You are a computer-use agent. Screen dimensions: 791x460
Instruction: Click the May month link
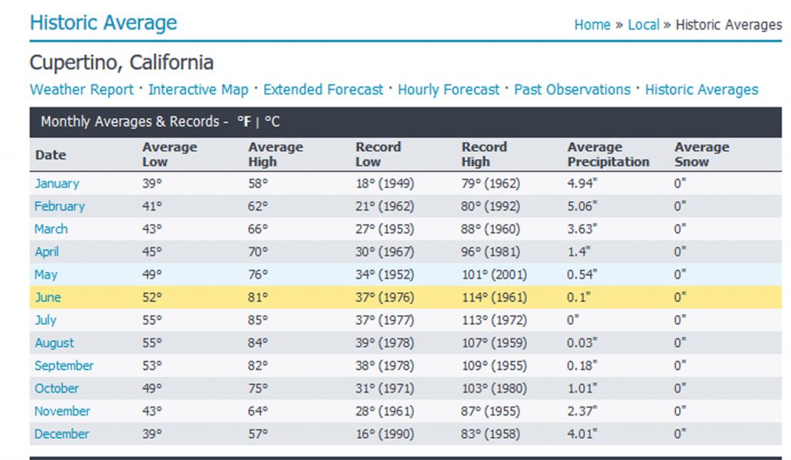point(46,275)
